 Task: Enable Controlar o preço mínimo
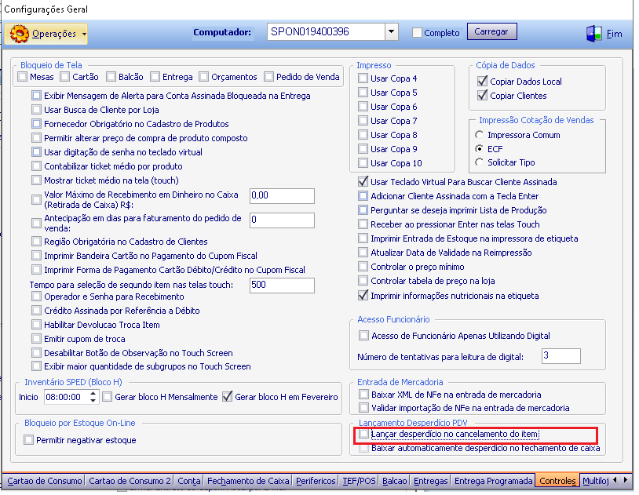click(363, 267)
